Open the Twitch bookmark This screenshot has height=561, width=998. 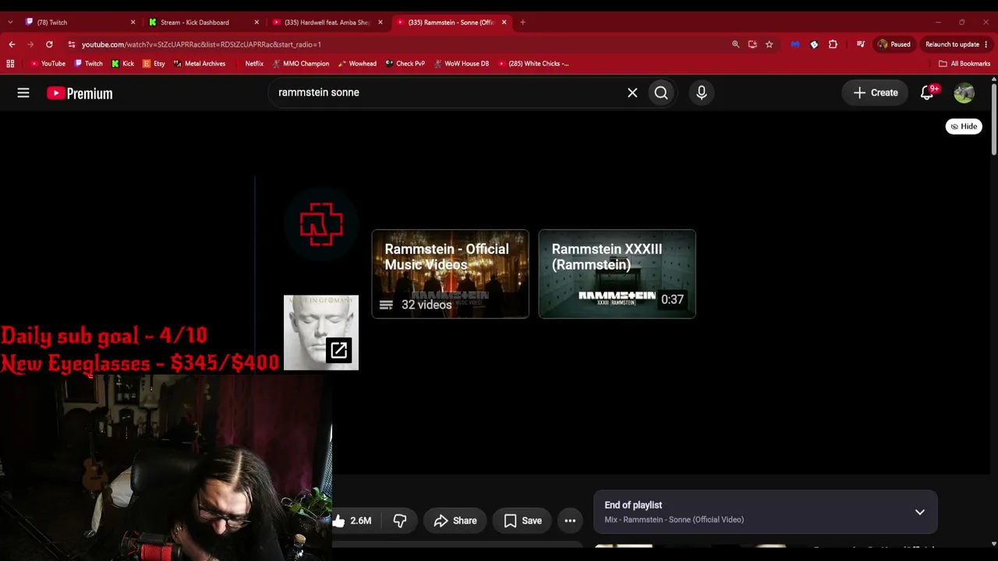coord(88,64)
